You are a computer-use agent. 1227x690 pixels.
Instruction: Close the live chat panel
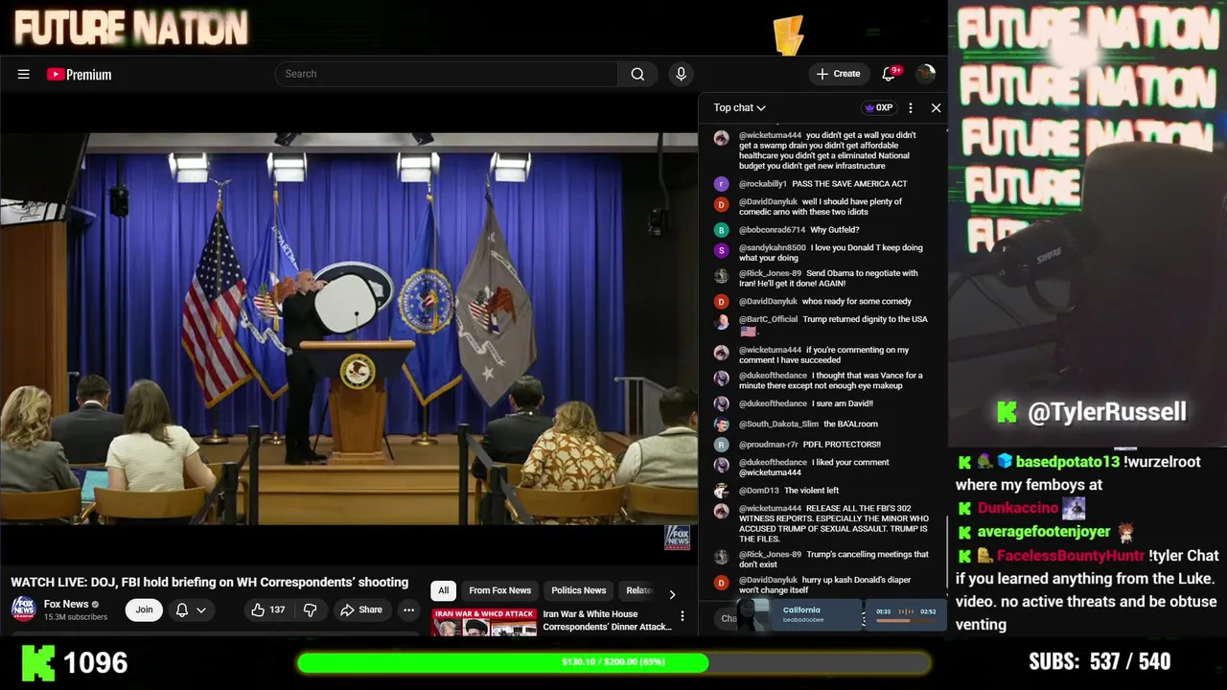937,108
